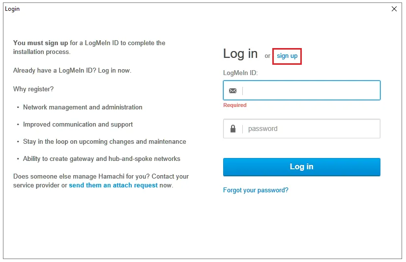
Task: Select the 'Stay in the loop' bullet text
Action: click(104, 142)
